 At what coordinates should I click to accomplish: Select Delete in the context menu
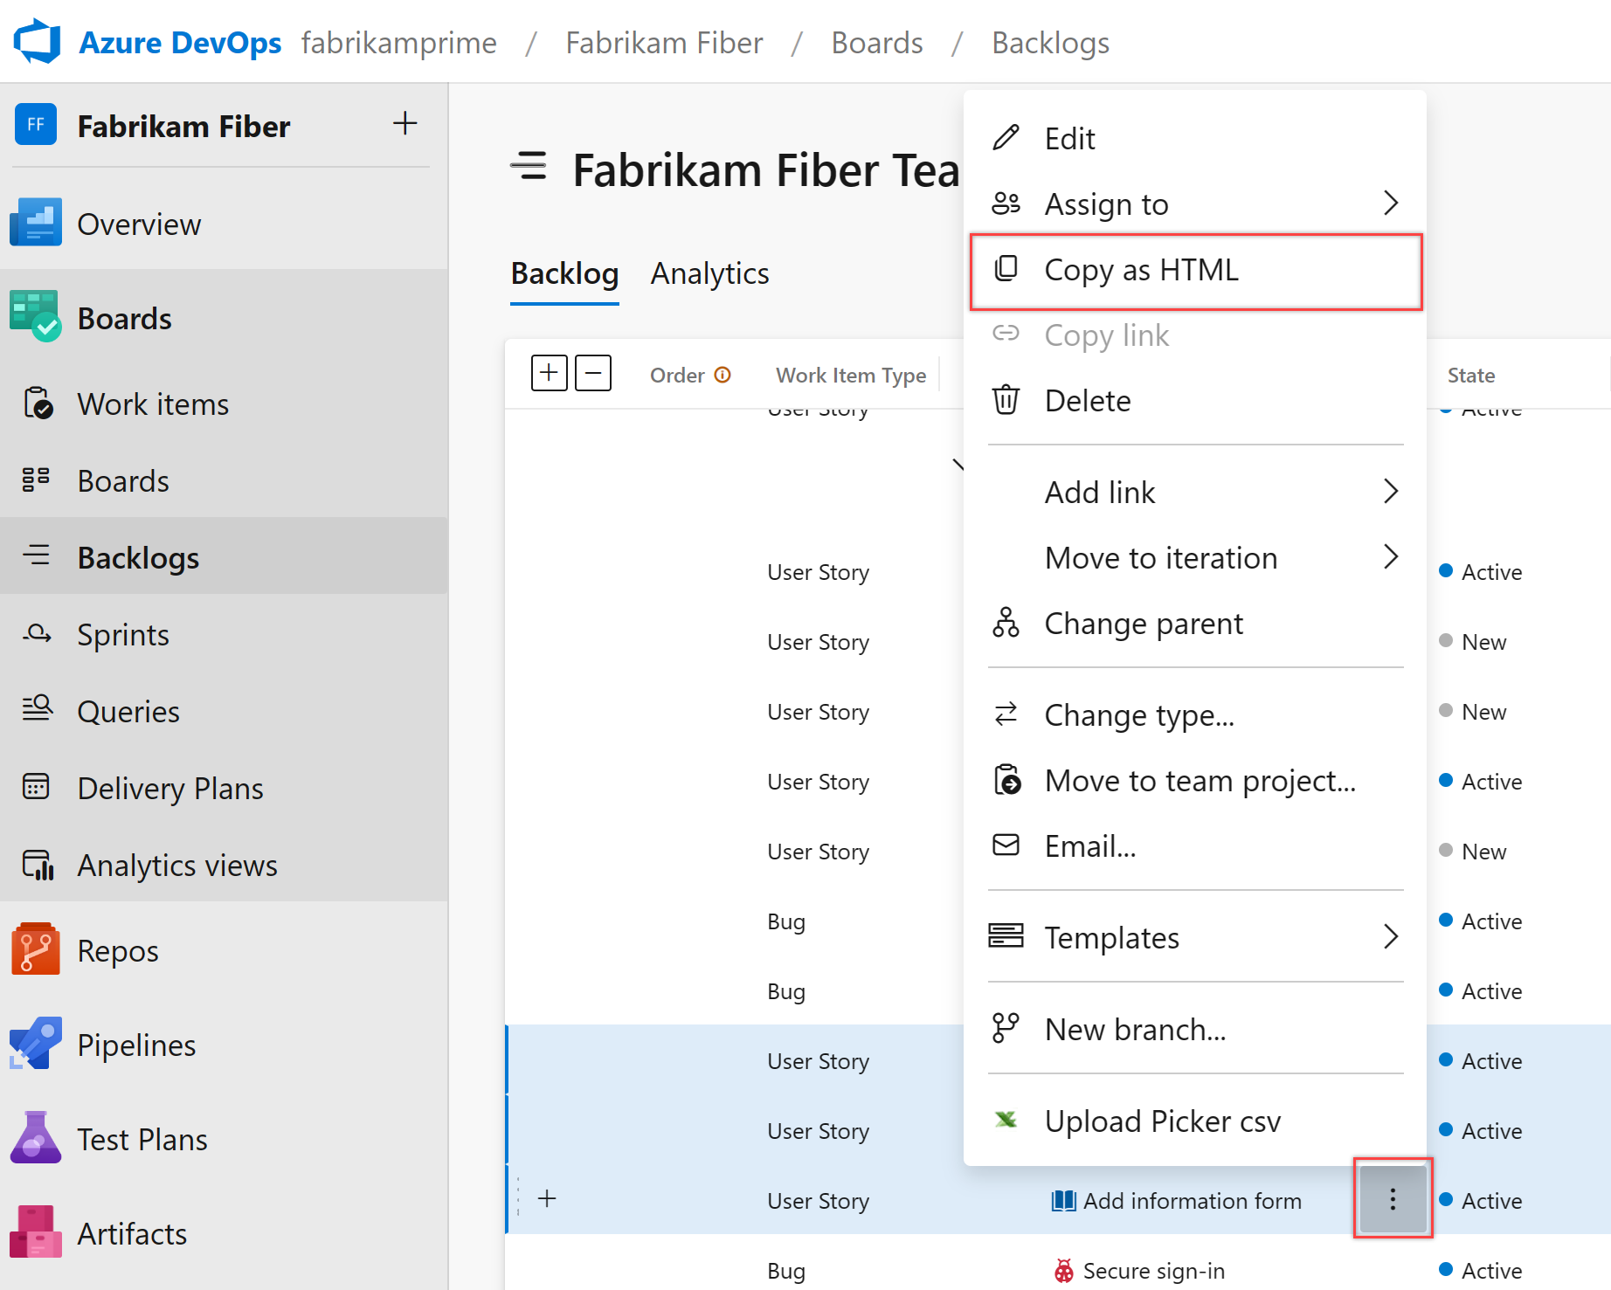click(x=1087, y=401)
